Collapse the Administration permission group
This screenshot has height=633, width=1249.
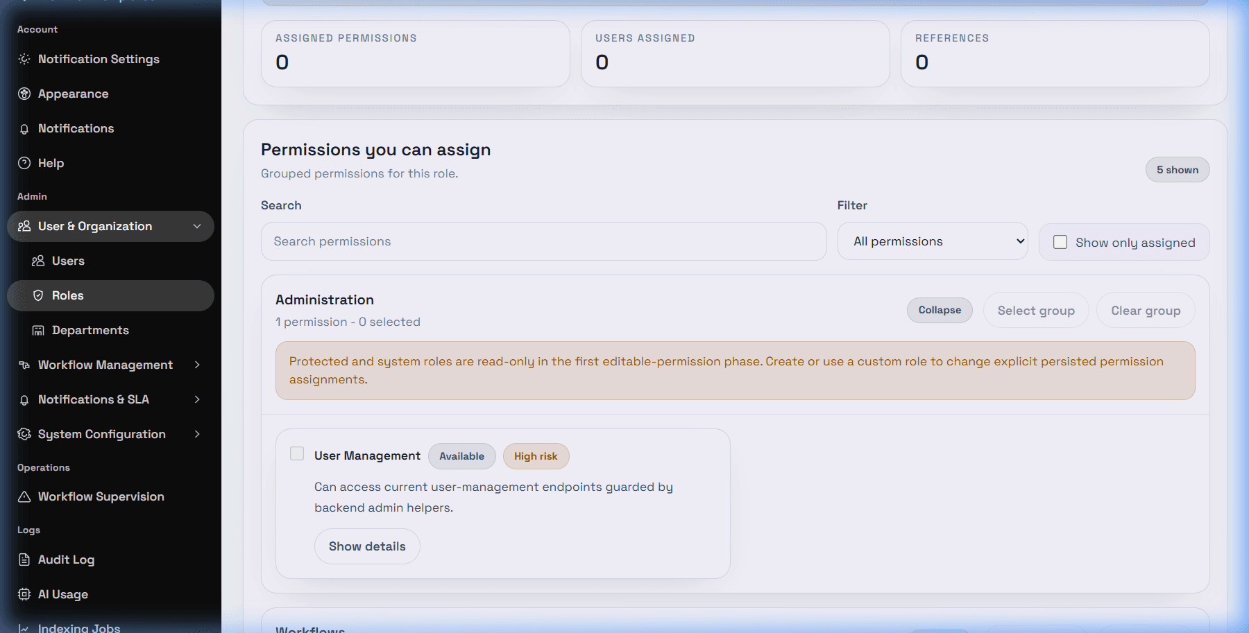pyautogui.click(x=940, y=310)
